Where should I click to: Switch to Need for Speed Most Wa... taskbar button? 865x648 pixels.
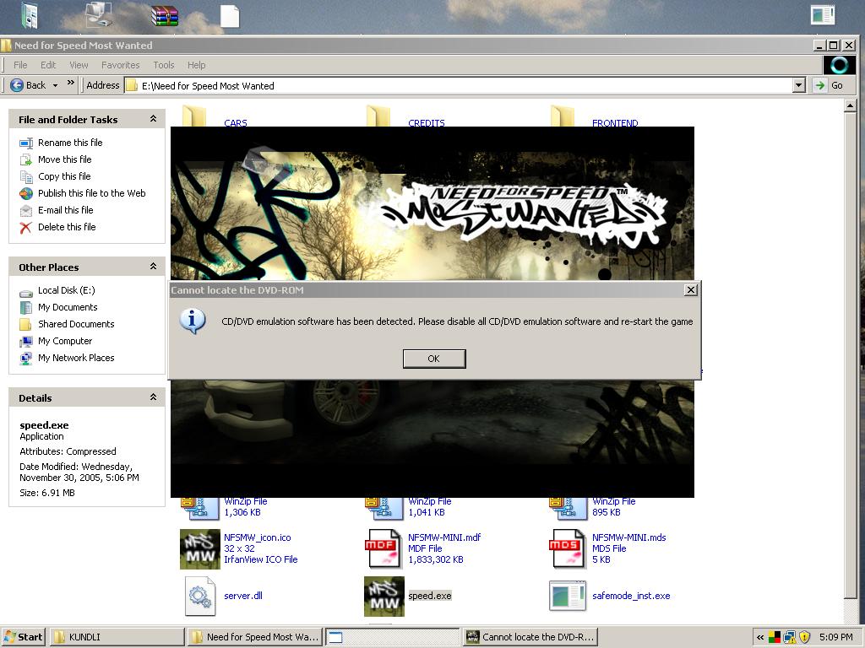[x=255, y=637]
